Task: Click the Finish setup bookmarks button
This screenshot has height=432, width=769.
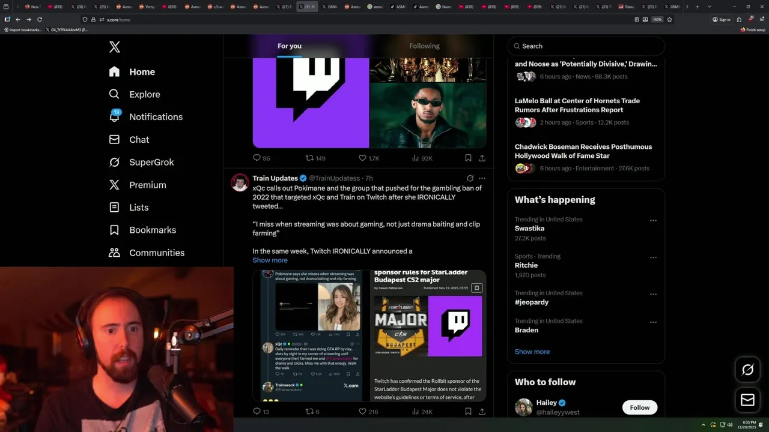Action: tap(753, 29)
